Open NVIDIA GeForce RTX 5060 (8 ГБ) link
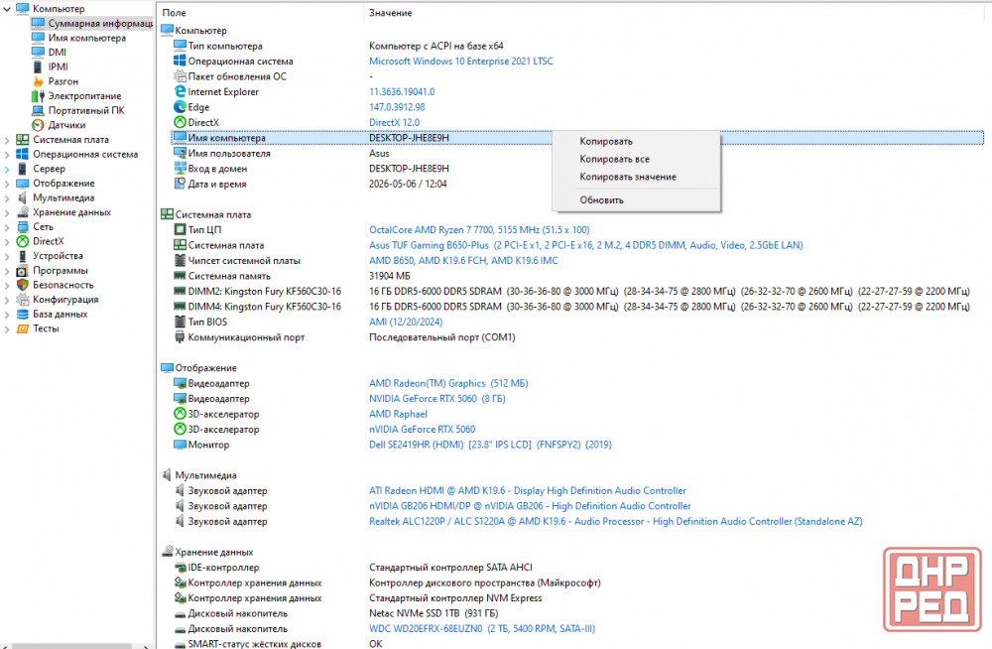The height and width of the screenshot is (649, 992). tap(437, 399)
